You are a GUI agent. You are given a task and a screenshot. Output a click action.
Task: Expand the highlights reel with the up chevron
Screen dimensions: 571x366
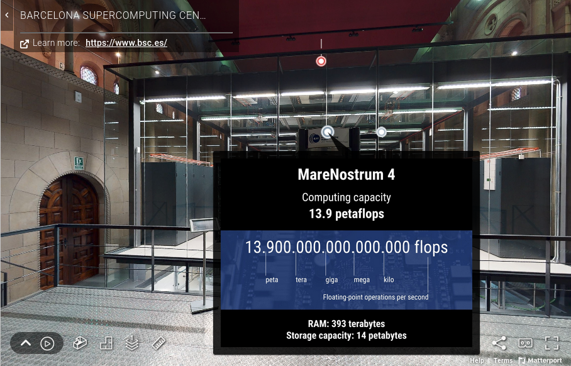[26, 343]
